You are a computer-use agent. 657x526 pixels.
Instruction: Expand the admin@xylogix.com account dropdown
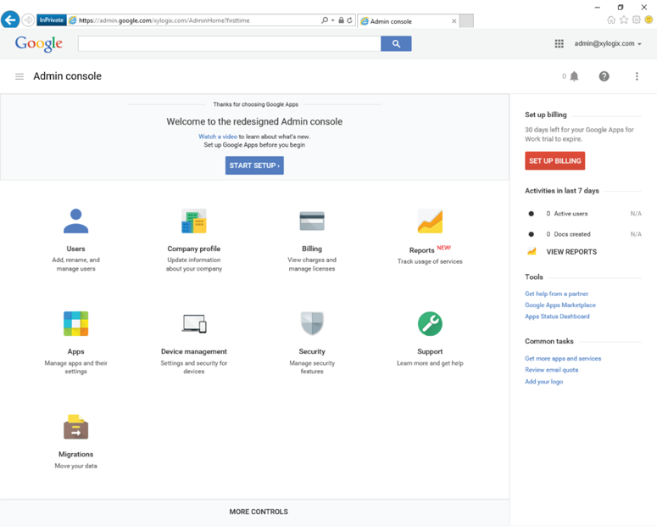(608, 44)
